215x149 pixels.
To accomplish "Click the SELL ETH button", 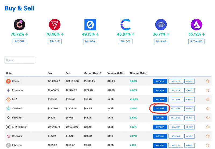I will click(176, 90).
